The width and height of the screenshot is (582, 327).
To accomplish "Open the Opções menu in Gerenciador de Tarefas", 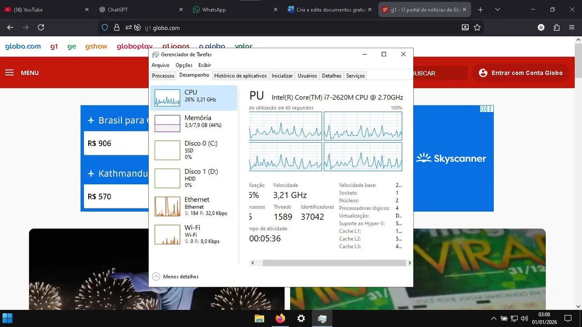I will click(x=184, y=65).
